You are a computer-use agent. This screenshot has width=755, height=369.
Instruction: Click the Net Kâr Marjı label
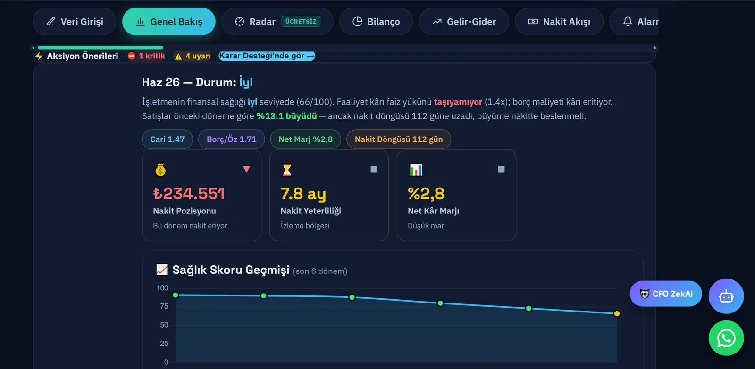click(434, 211)
